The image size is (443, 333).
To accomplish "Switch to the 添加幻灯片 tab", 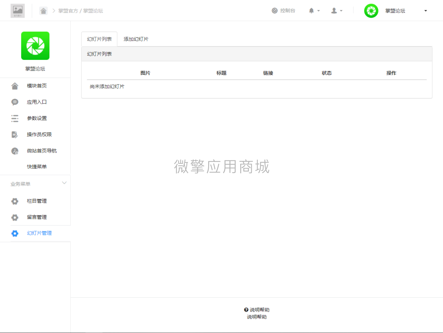I will (x=136, y=39).
